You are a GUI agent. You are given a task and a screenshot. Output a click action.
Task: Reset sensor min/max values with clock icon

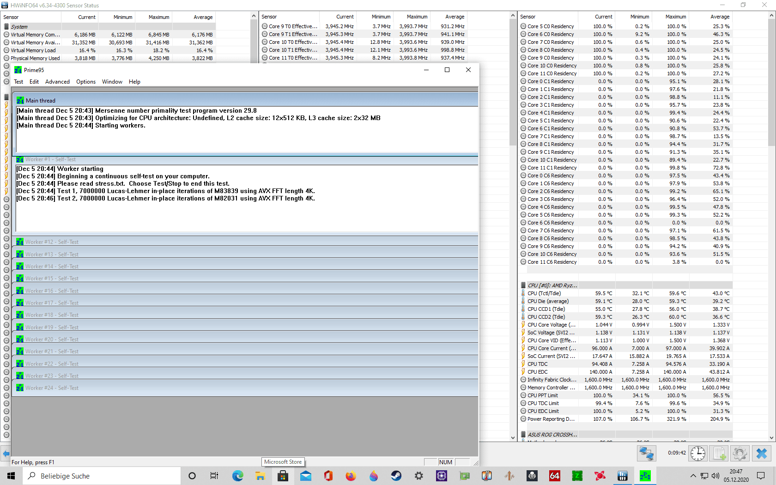pyautogui.click(x=697, y=454)
